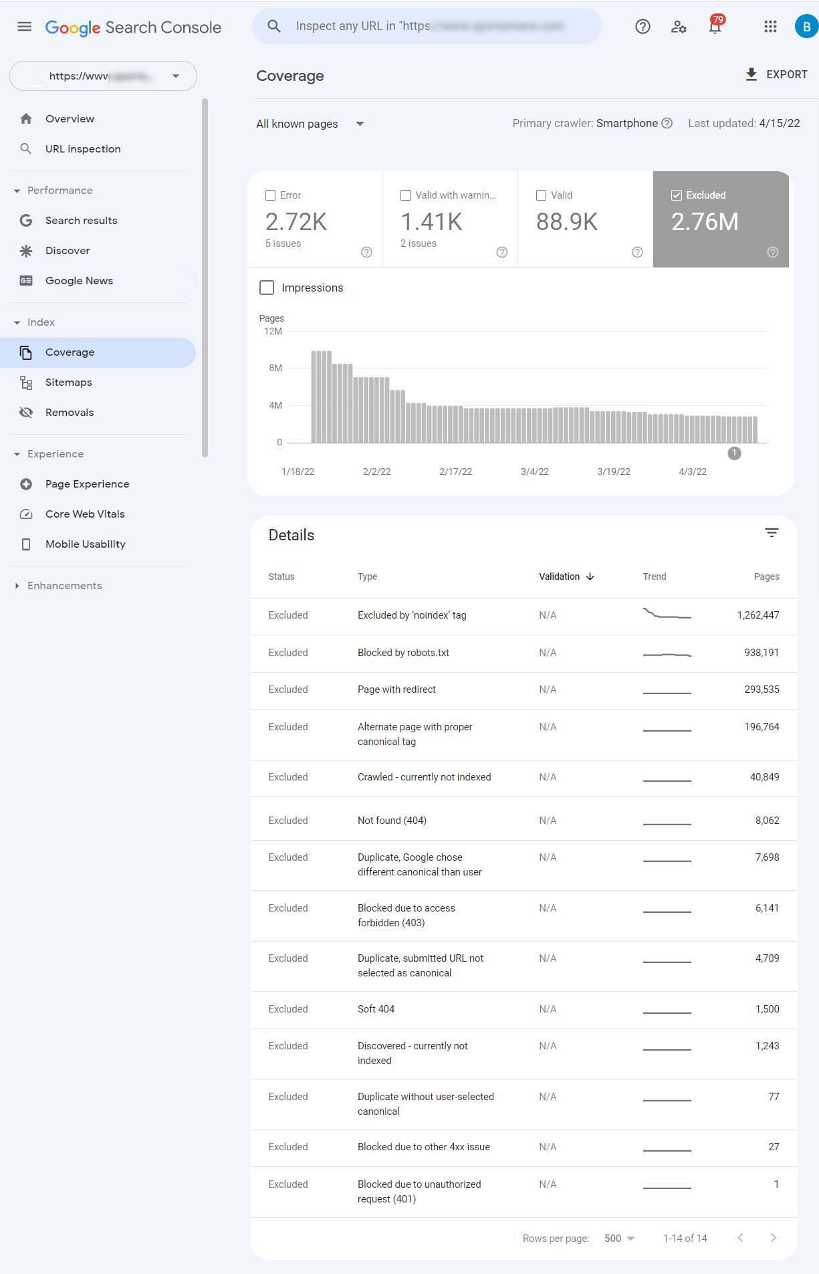Open Soft 404 row
The image size is (819, 1274).
[523, 1010]
